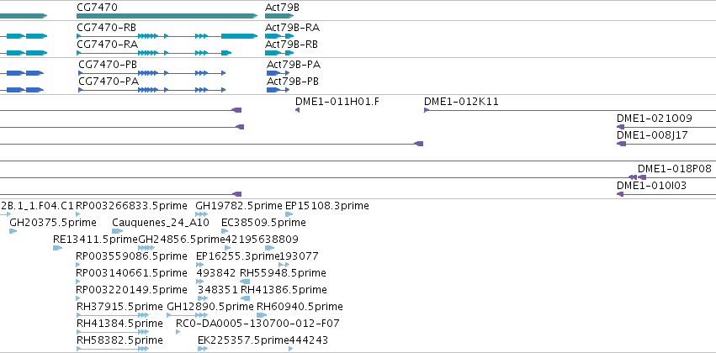This screenshot has width=716, height=353.
Task: Click the RE13411.5prime EST arrow glyph
Action: pyautogui.click(x=57, y=248)
